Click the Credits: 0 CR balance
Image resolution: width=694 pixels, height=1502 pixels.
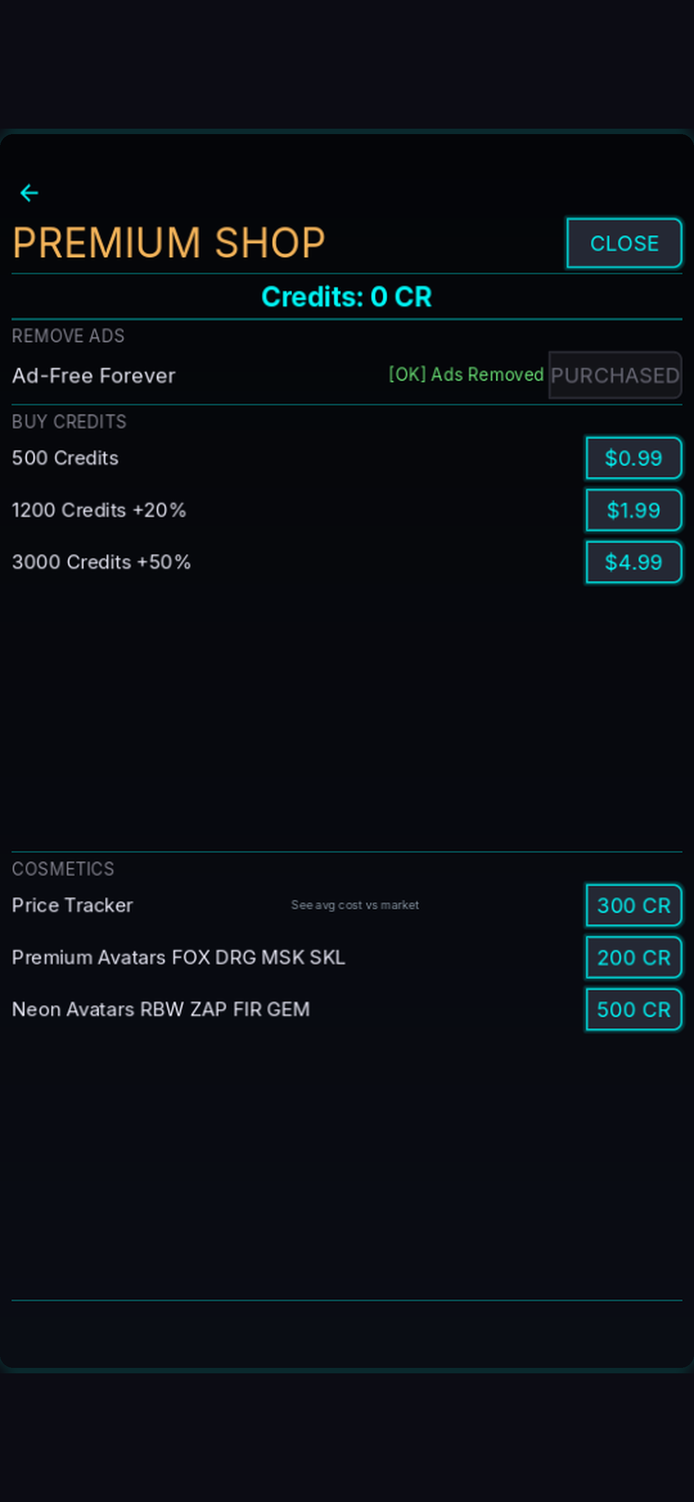coord(346,296)
